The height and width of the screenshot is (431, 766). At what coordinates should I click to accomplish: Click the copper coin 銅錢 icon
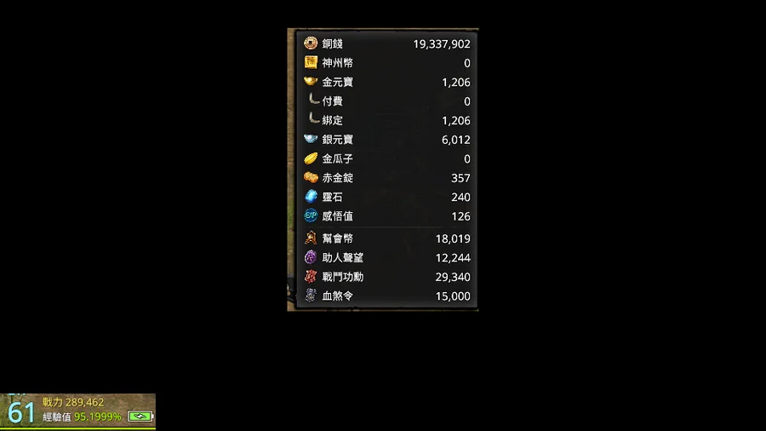(311, 43)
